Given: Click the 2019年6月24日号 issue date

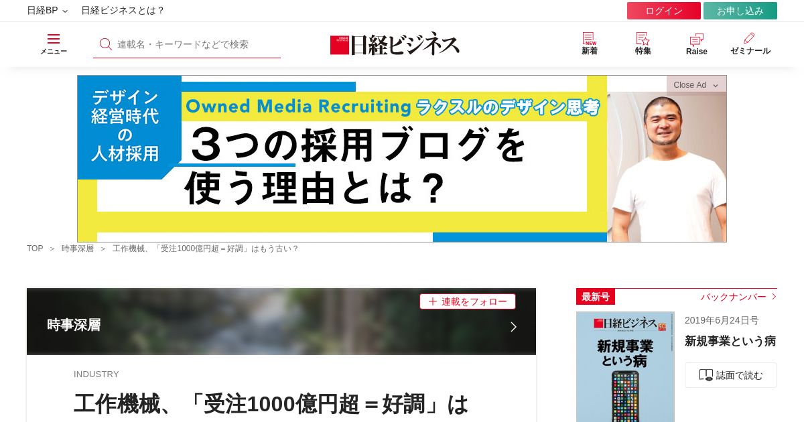Looking at the screenshot, I should [722, 321].
